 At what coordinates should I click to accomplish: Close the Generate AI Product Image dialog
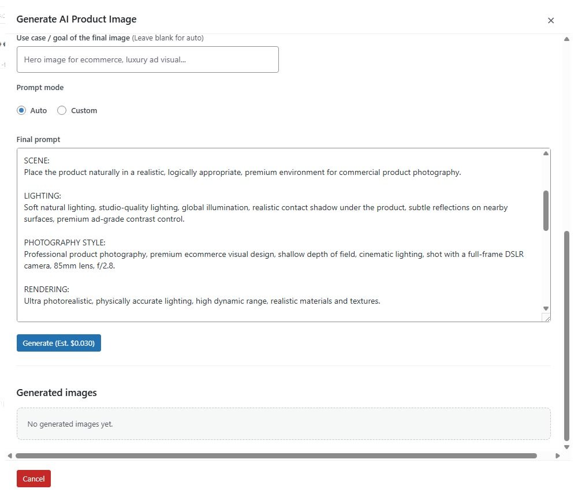(x=550, y=20)
